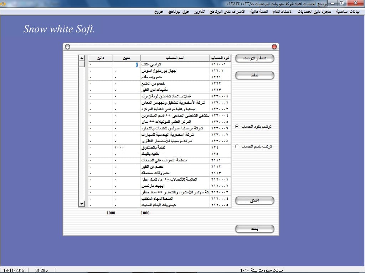Click the دائن column header
This screenshot has height=273, width=365.
tap(101, 58)
